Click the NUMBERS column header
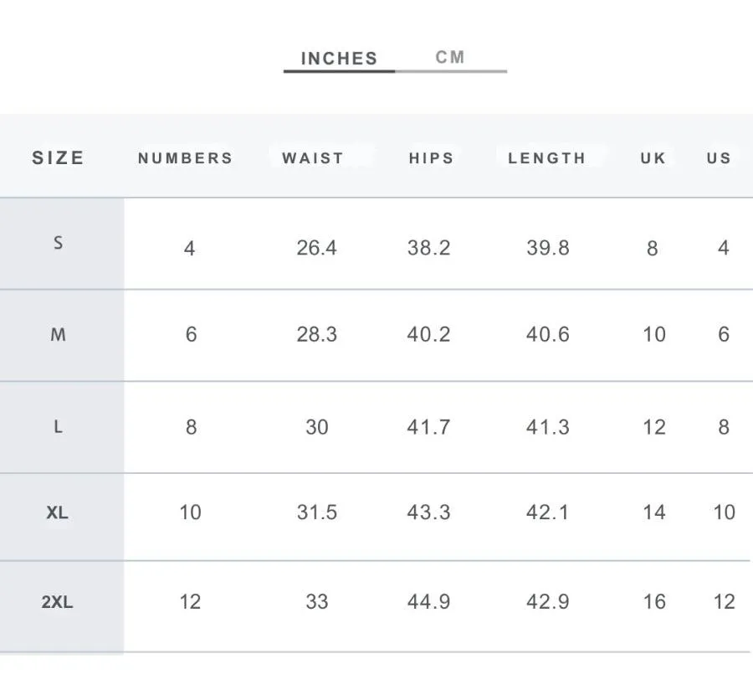Screen dimensions: 753x690 [x=186, y=158]
